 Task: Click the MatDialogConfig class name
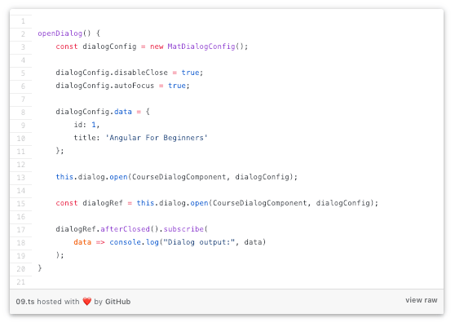[x=201, y=46]
